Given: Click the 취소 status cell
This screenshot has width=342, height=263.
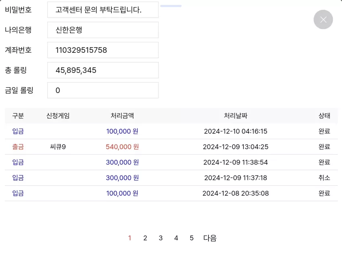Looking at the screenshot, I should tap(324, 178).
